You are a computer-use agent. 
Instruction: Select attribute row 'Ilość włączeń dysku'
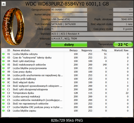point(67,82)
